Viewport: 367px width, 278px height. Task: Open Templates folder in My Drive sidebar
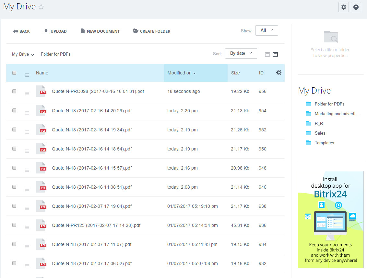tap(324, 143)
